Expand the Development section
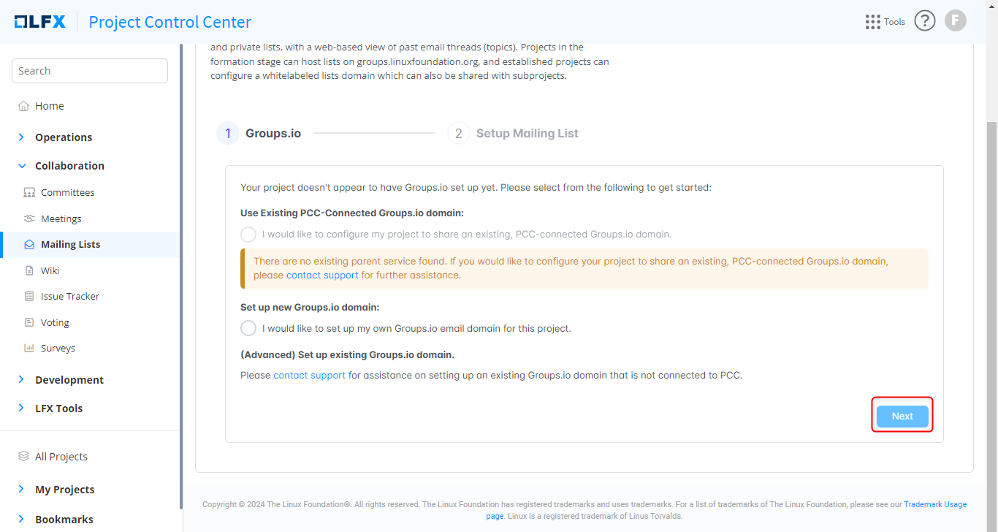Screen dimensions: 998x532 (21, 380)
